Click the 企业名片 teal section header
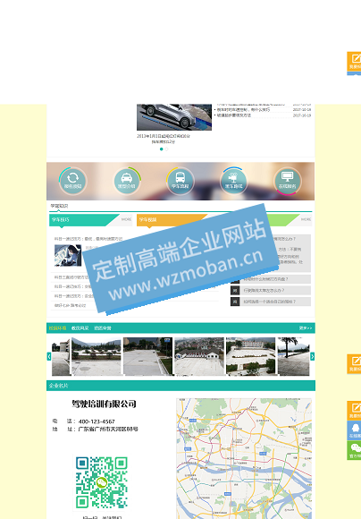The image size is (361, 519). pos(180,386)
